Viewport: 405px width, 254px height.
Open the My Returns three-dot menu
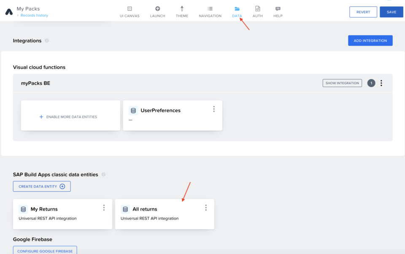104,208
